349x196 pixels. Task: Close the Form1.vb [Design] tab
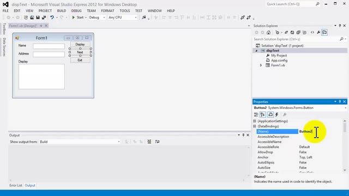46,26
